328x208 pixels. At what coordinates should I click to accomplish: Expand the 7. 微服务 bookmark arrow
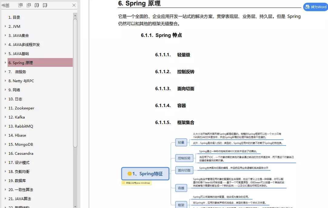click(x=5, y=72)
